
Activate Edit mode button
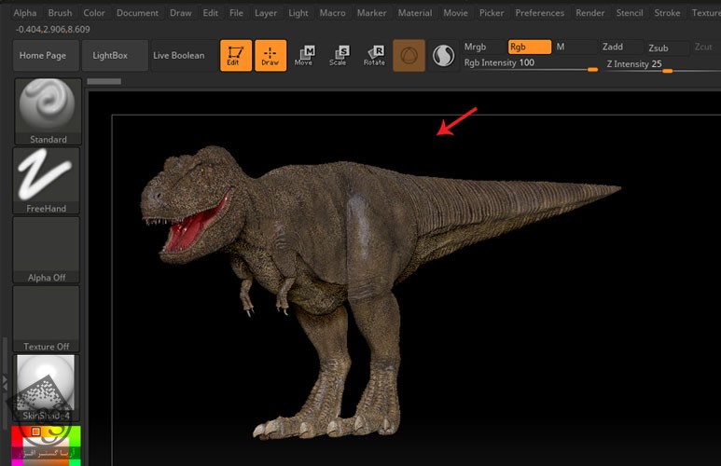pyautogui.click(x=236, y=55)
